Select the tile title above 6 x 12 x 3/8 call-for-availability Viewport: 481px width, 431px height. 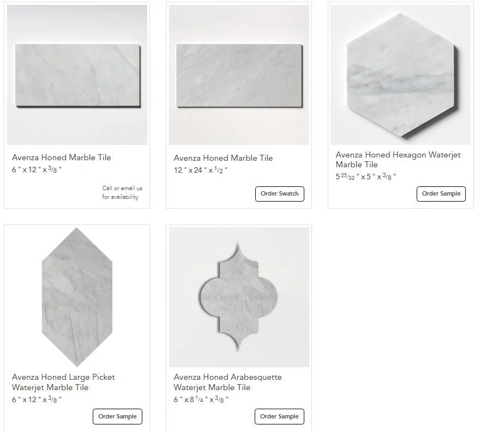pos(61,157)
